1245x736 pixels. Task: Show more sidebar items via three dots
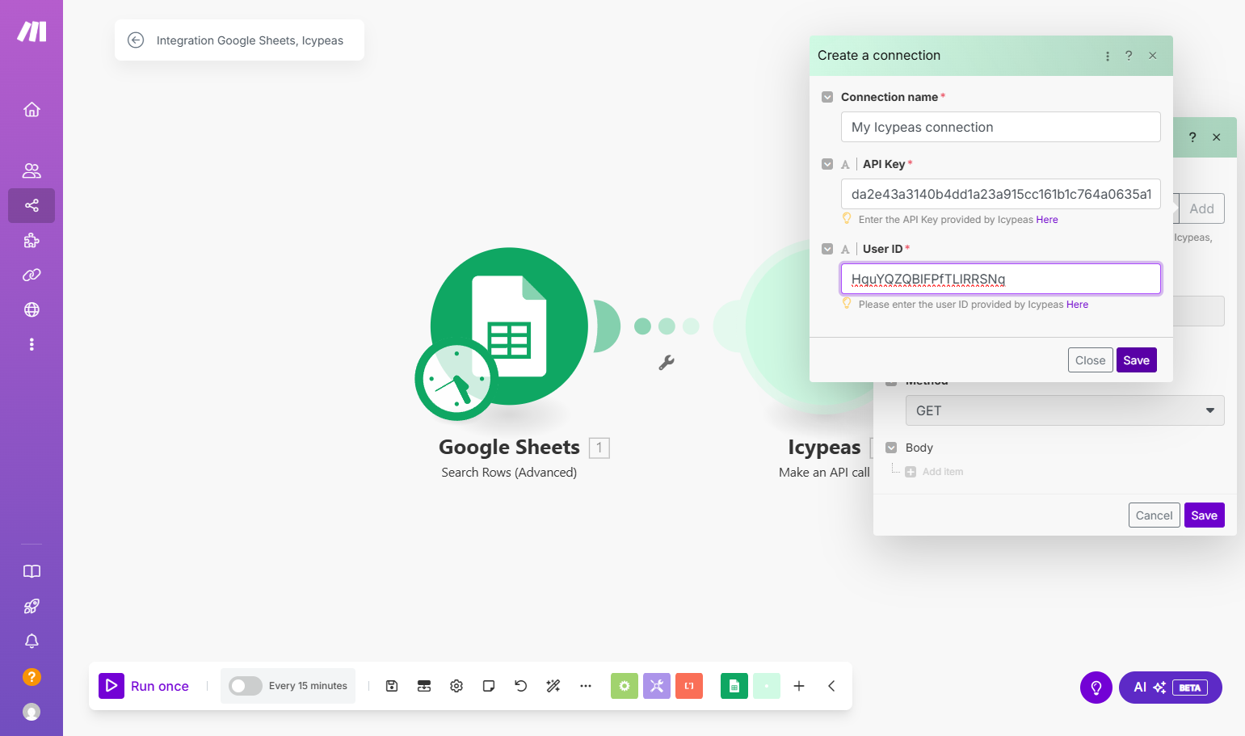[x=32, y=344]
